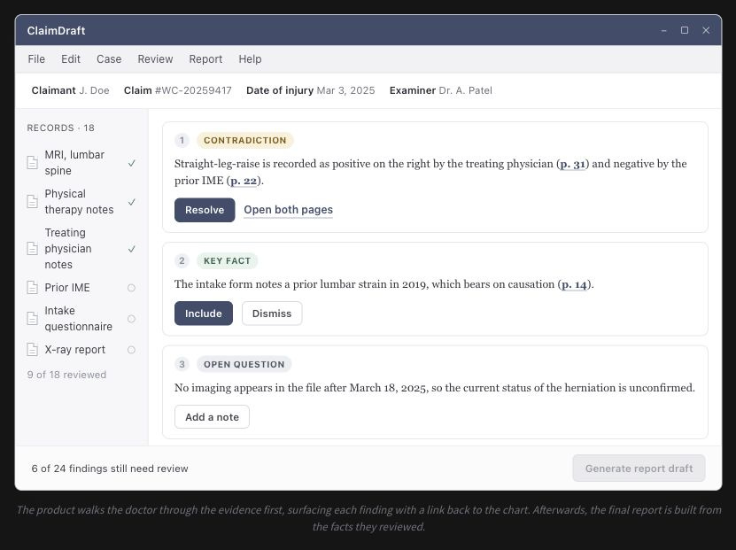Click the Add a note button
Viewport: 736px width, 550px height.
[213, 417]
